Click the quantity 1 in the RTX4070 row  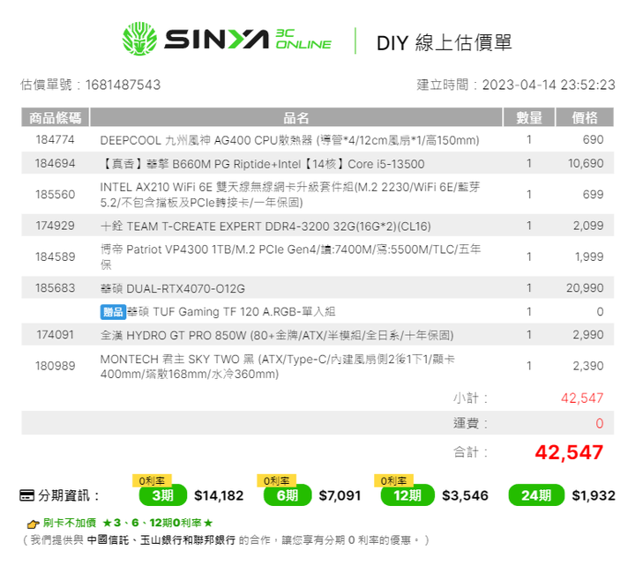529,288
